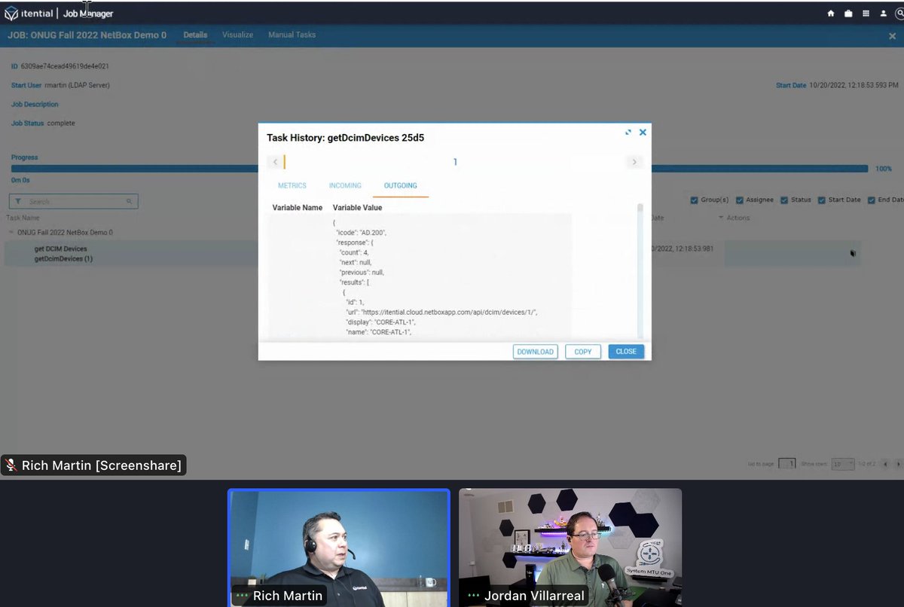Click the DOWNLOAD button

[x=535, y=352]
